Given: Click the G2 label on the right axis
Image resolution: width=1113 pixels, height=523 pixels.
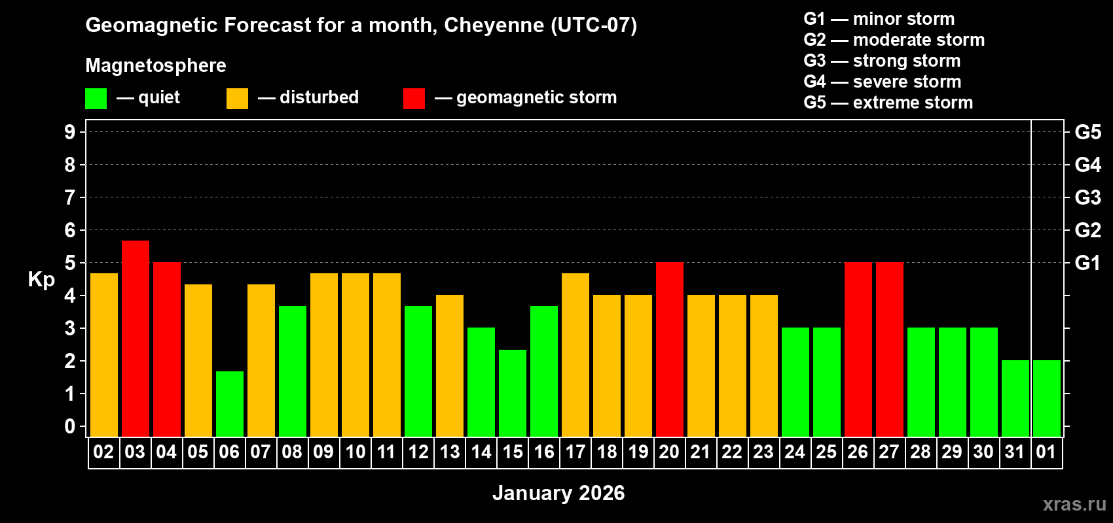Looking at the screenshot, I should [x=1087, y=230].
